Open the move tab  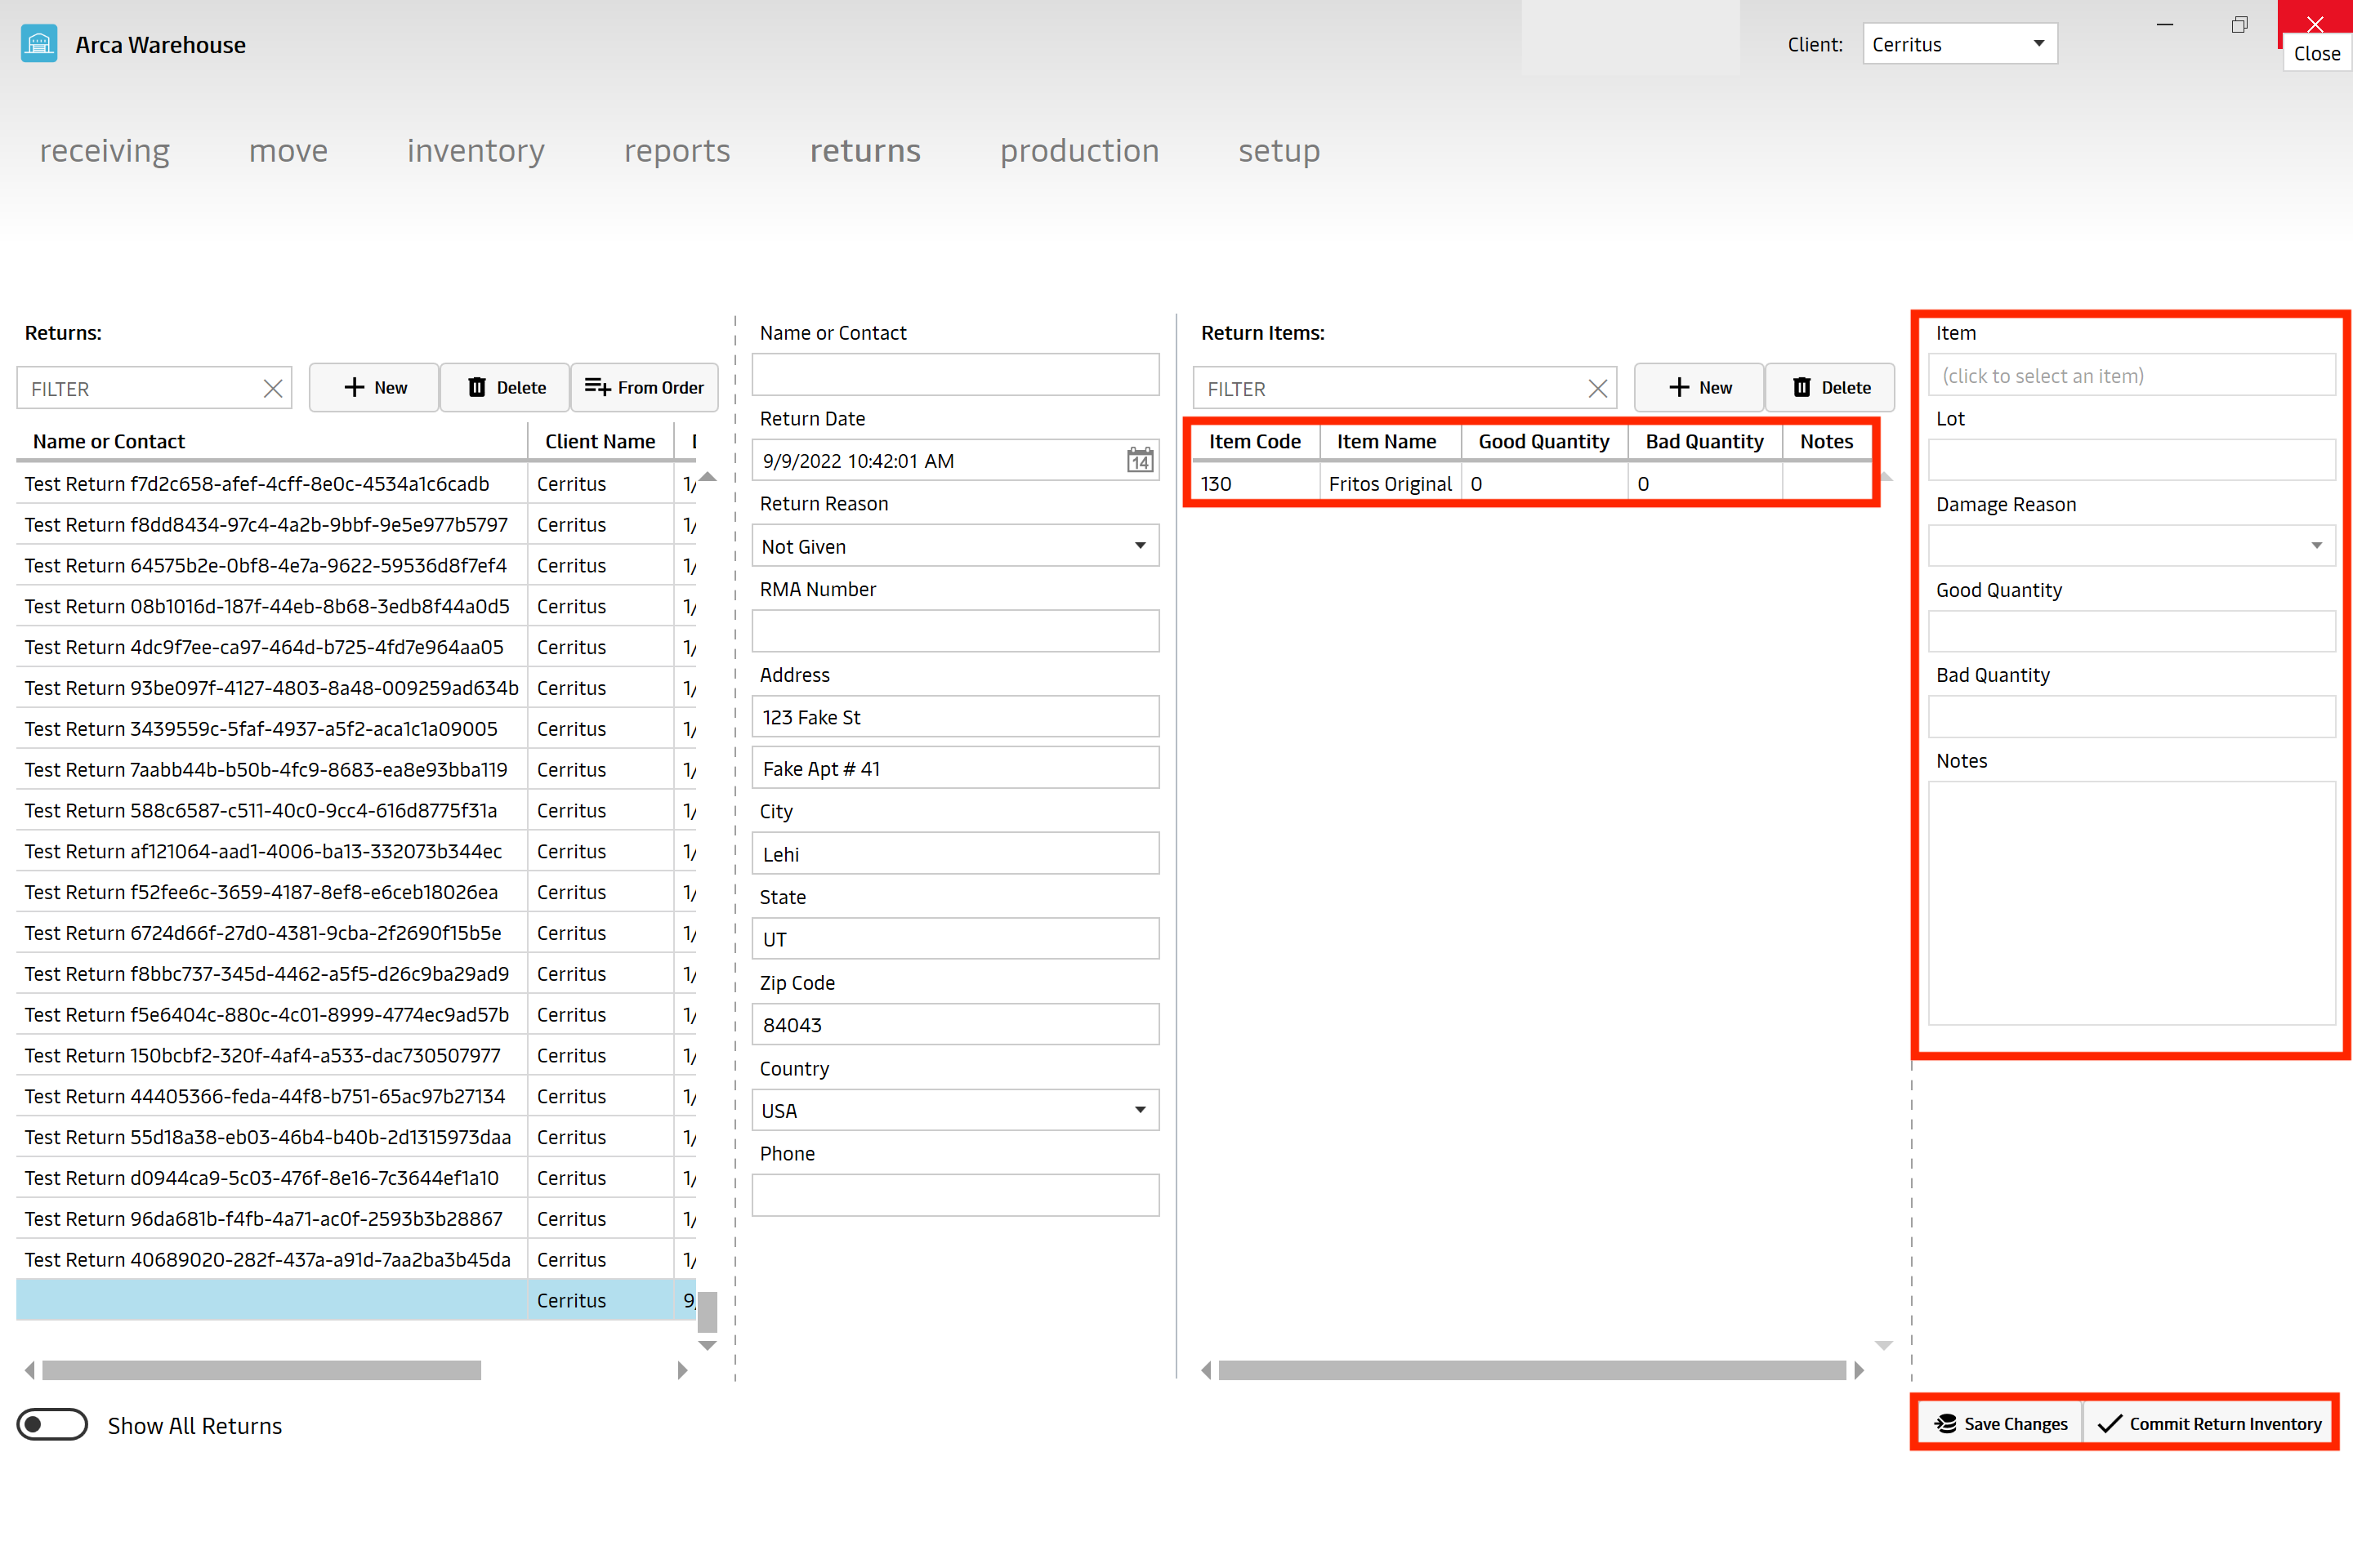tap(288, 151)
